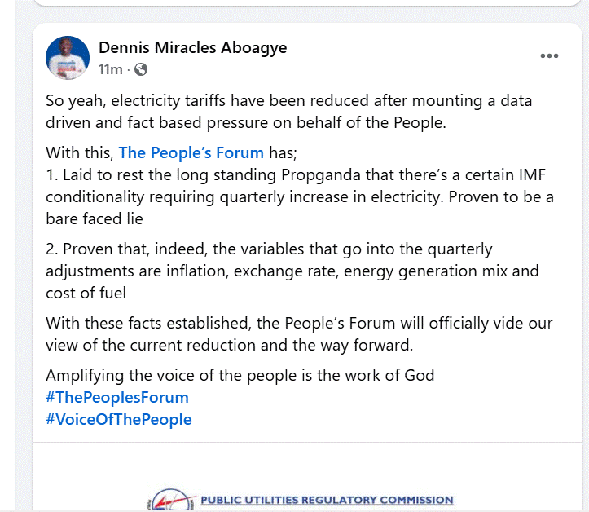Click the 11m post timestamp

click(110, 69)
